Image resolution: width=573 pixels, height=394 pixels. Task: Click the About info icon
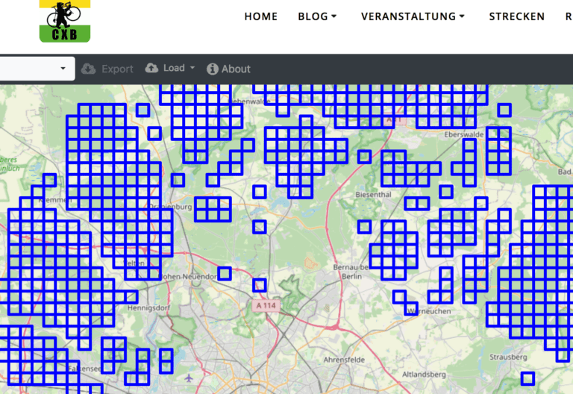pos(213,69)
